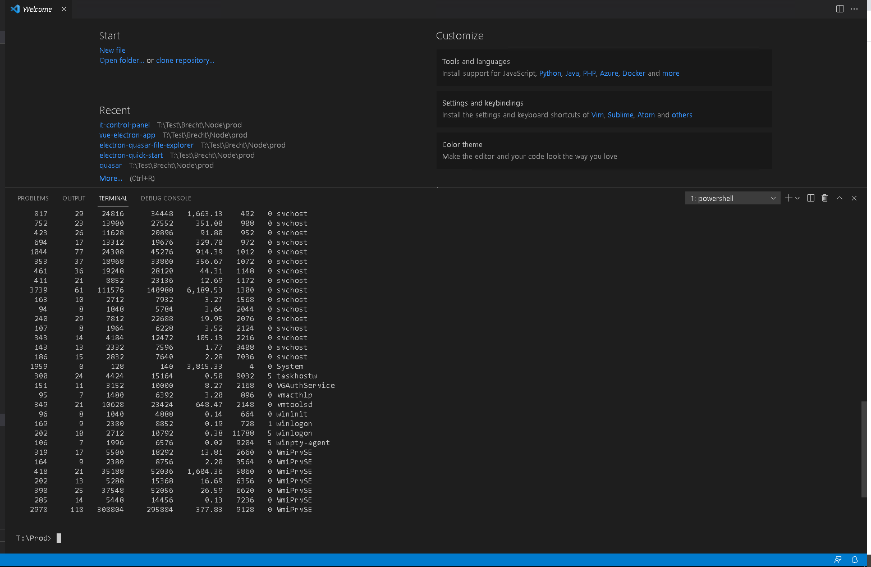This screenshot has height=567, width=871.
Task: Maximize the panel using the chevron icon
Action: [839, 198]
